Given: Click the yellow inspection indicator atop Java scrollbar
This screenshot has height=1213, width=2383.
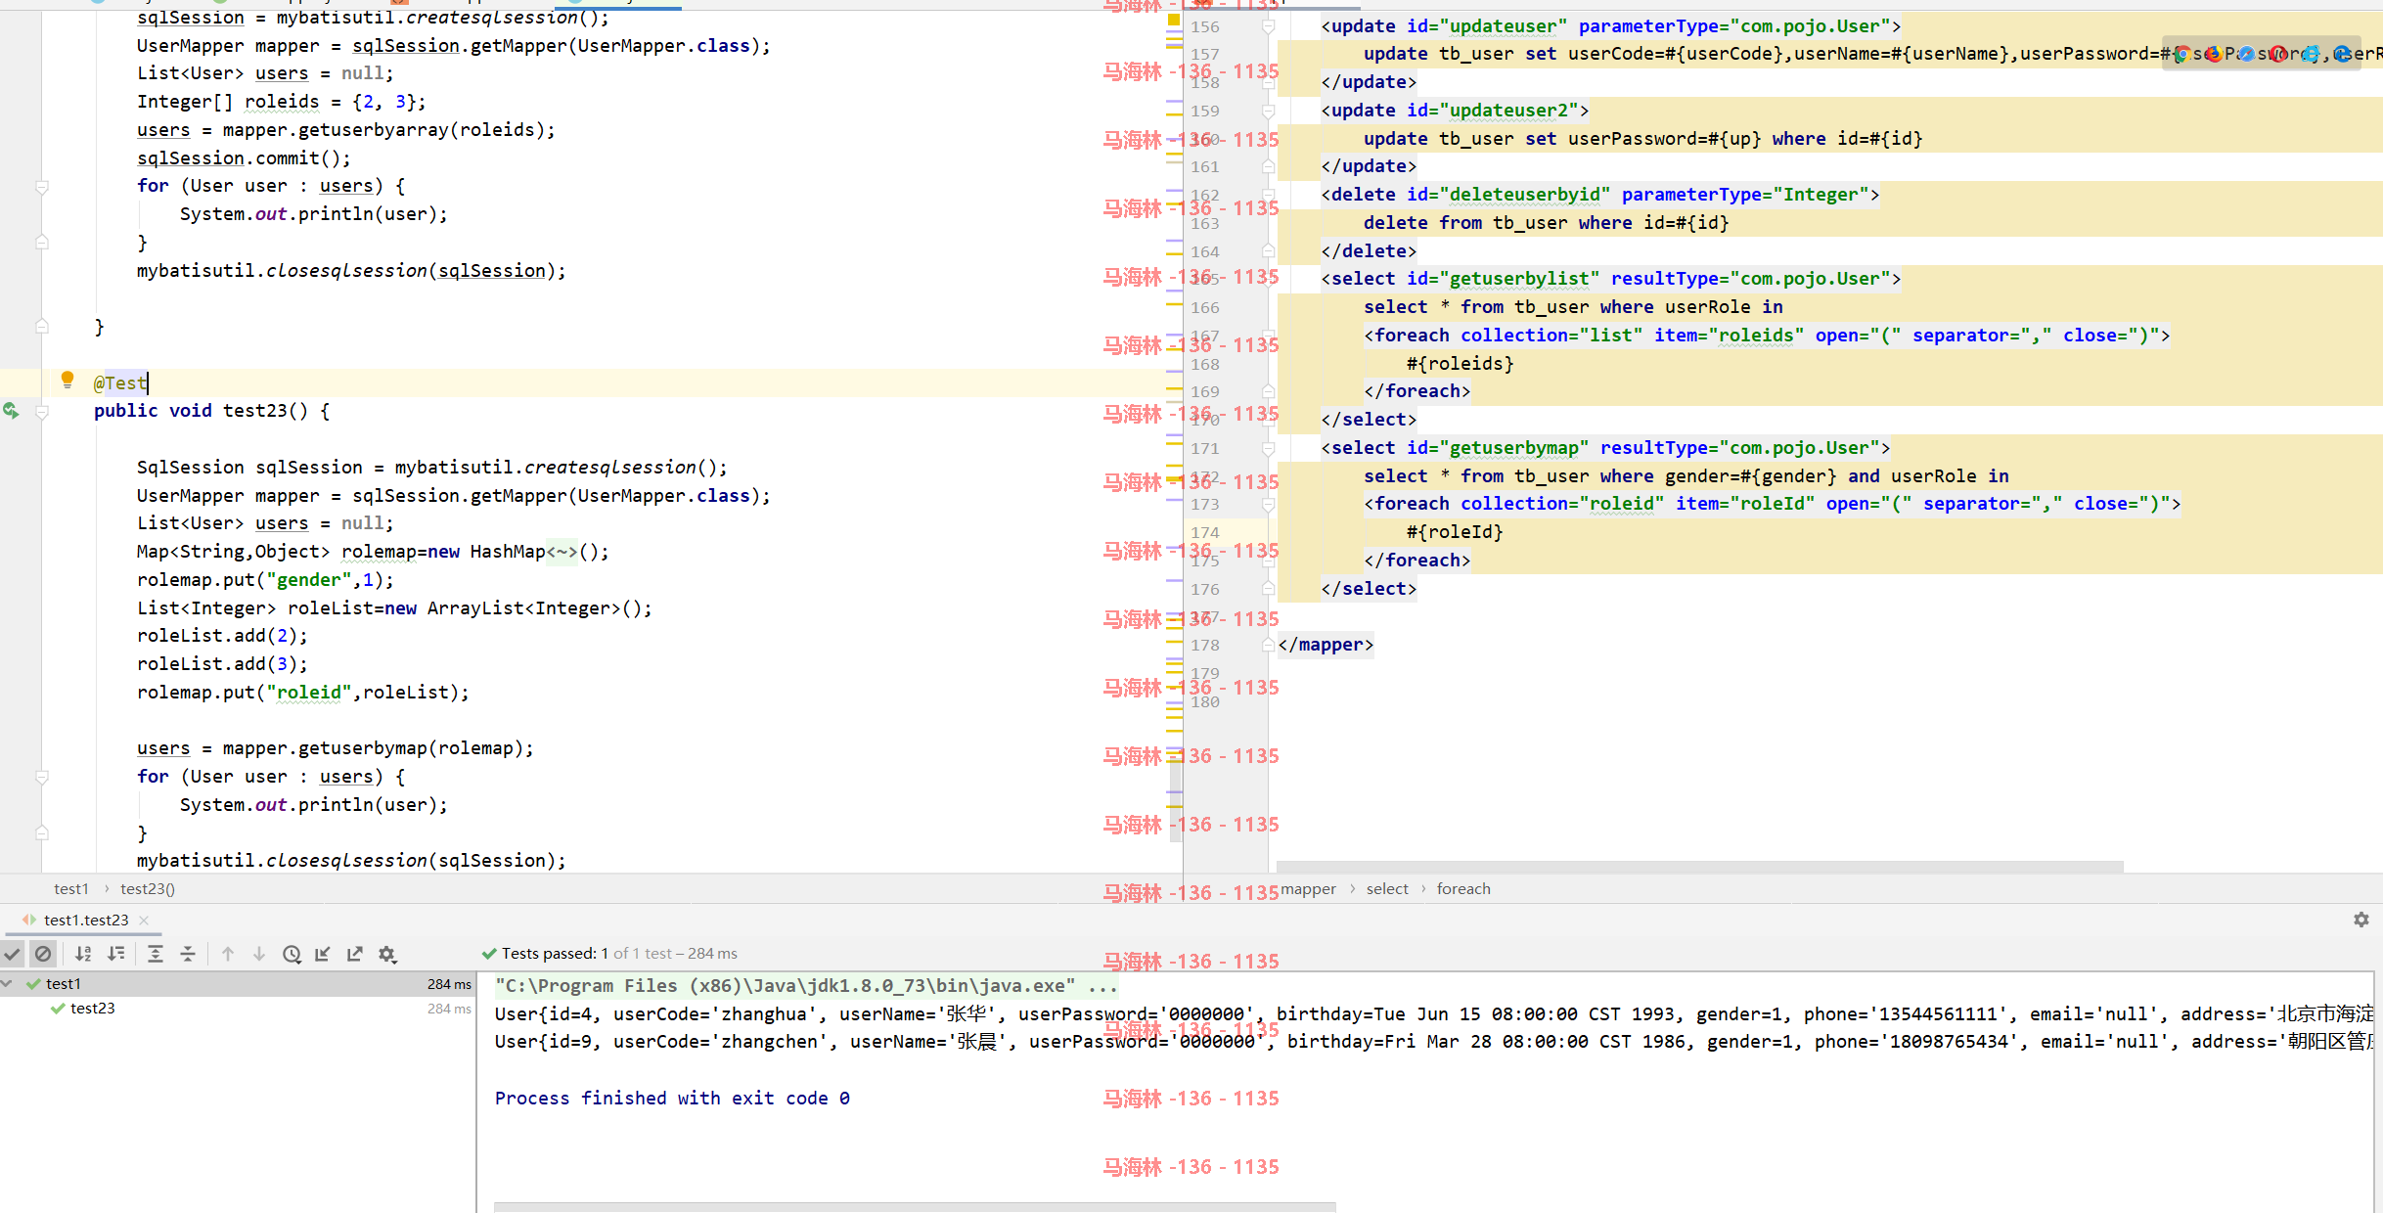Looking at the screenshot, I should (x=1174, y=20).
